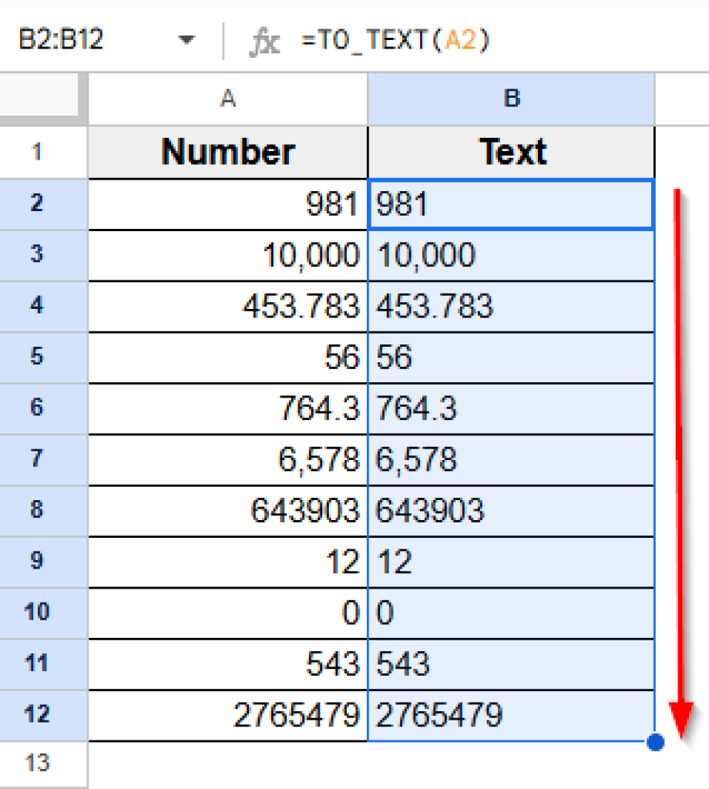Image resolution: width=709 pixels, height=789 pixels.
Task: Select the blue fill handle dot
Action: (654, 742)
